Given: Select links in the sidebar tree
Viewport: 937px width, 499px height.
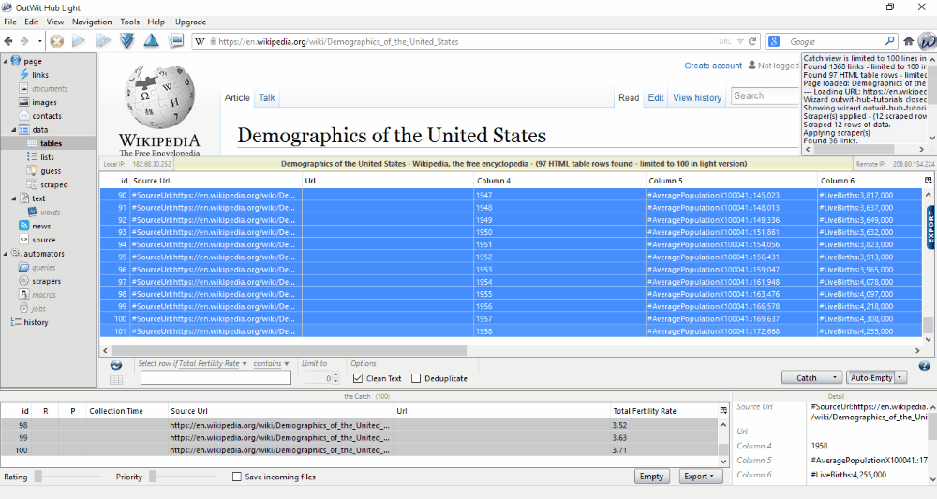Looking at the screenshot, I should (40, 75).
